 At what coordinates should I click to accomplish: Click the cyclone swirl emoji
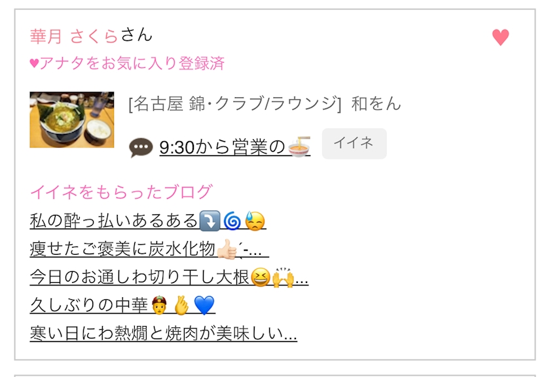pos(232,221)
